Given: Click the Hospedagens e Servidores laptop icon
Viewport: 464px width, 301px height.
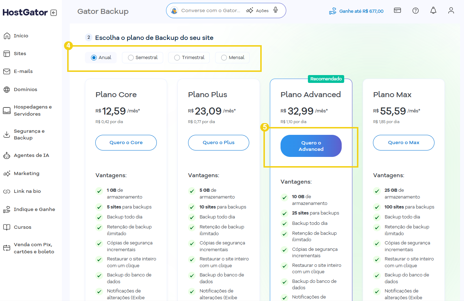Looking at the screenshot, I should [x=7, y=110].
